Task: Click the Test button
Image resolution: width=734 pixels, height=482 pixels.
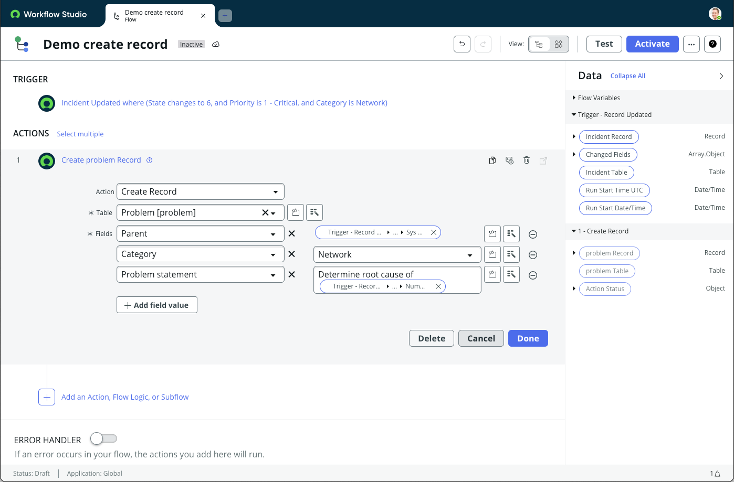Action: [x=604, y=44]
